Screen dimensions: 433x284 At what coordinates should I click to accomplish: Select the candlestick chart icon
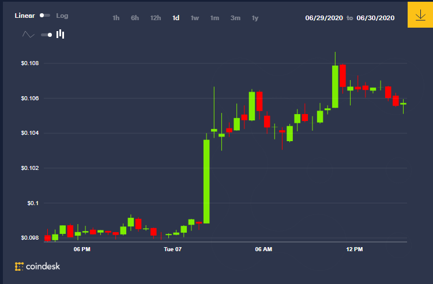point(60,34)
